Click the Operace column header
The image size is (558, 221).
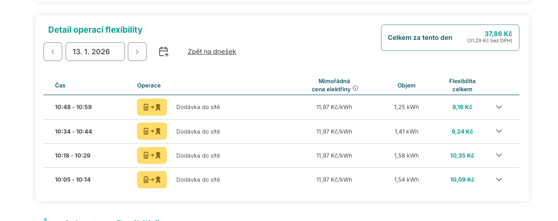tap(149, 86)
